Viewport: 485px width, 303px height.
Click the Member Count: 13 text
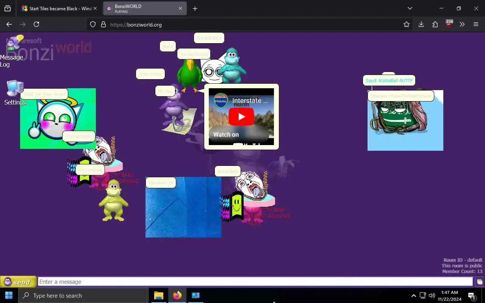point(462,272)
